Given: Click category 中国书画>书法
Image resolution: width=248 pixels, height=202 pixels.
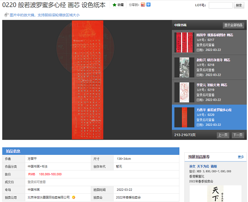Looking at the screenshot, I should 38,166.
